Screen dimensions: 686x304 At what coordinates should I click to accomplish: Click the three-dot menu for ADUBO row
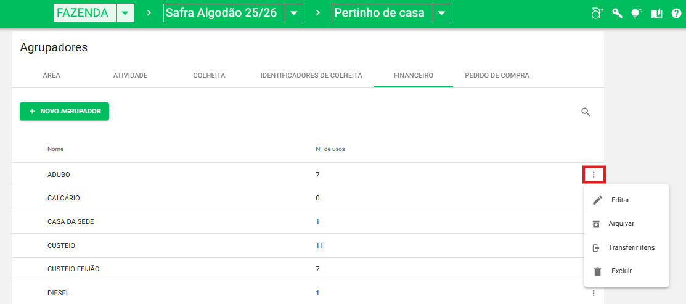(x=594, y=175)
